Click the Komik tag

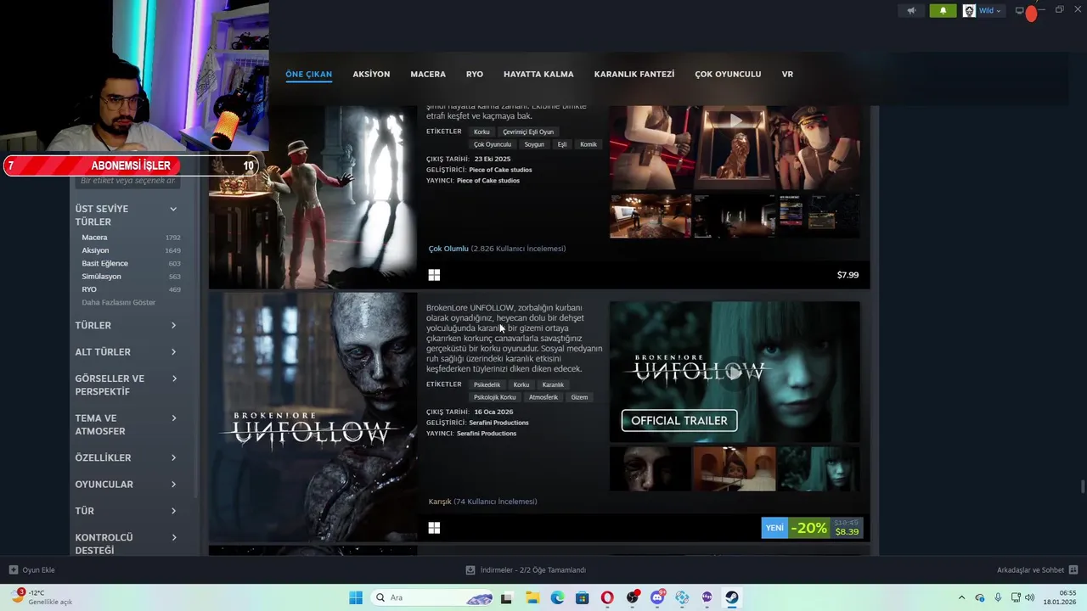tap(589, 144)
